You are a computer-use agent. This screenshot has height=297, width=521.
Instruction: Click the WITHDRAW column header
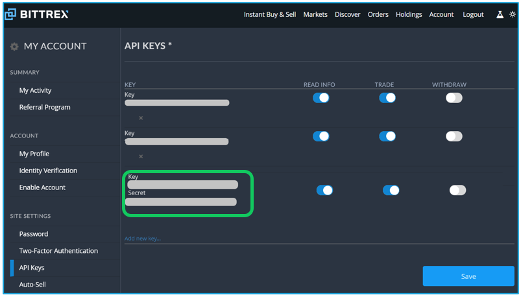[x=449, y=85]
